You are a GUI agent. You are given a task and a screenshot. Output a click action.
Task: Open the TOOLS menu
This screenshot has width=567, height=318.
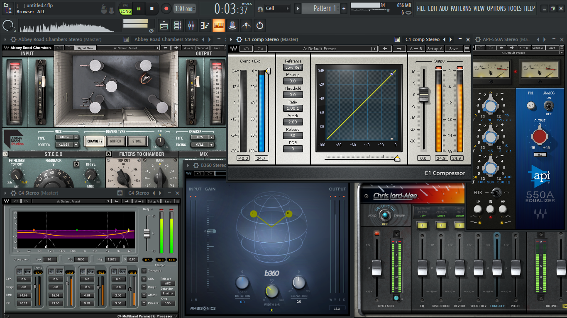515,8
